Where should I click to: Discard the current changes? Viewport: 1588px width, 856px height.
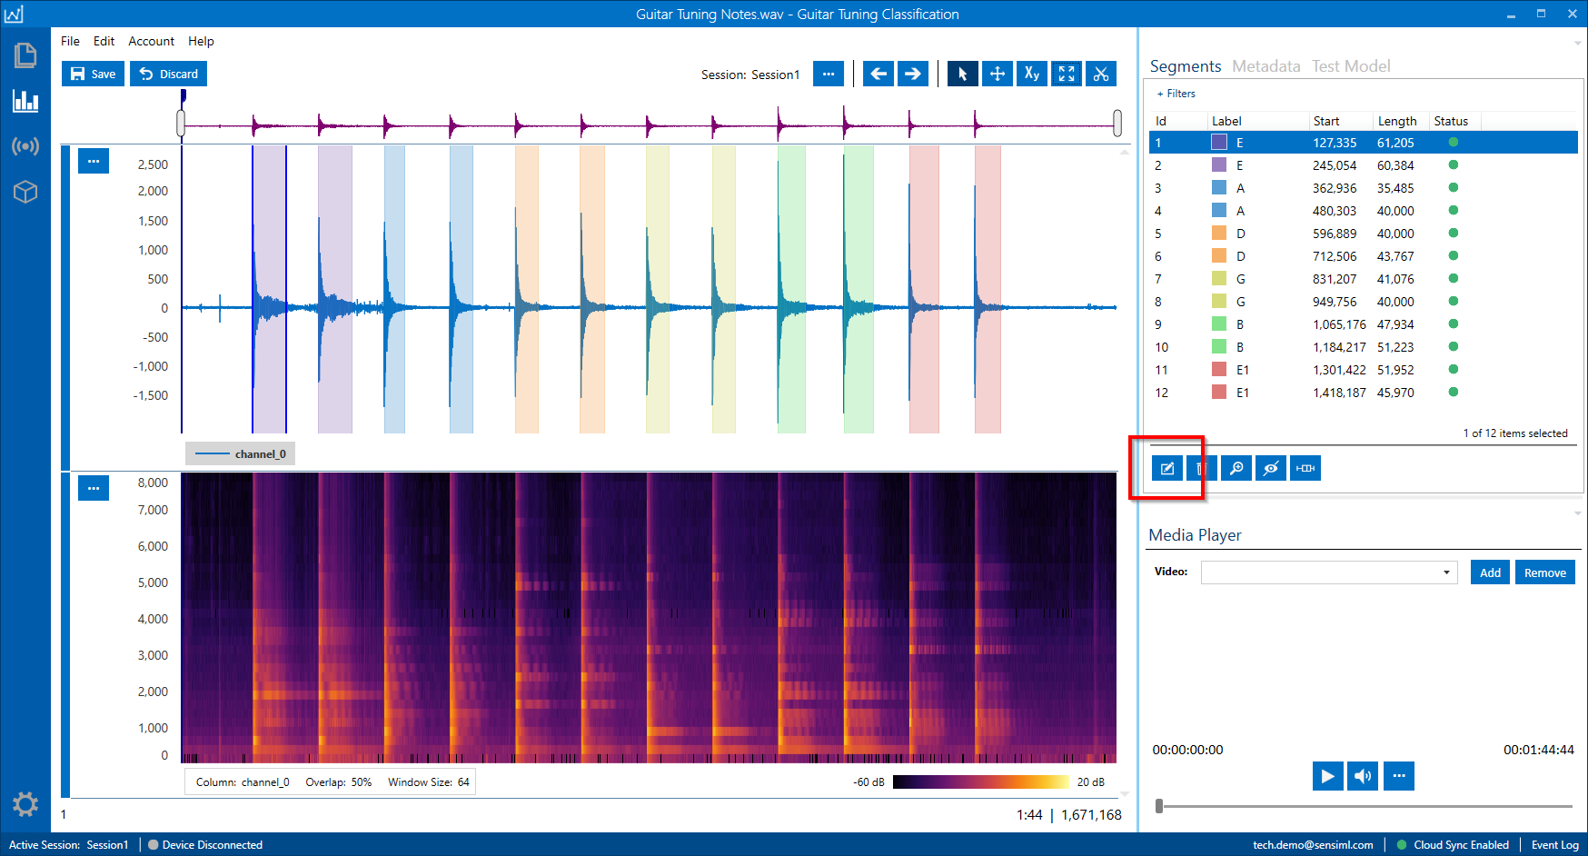tap(168, 74)
